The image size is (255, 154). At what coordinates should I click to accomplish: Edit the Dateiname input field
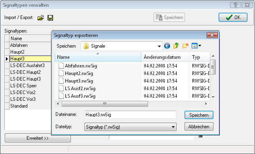[x=130, y=115]
